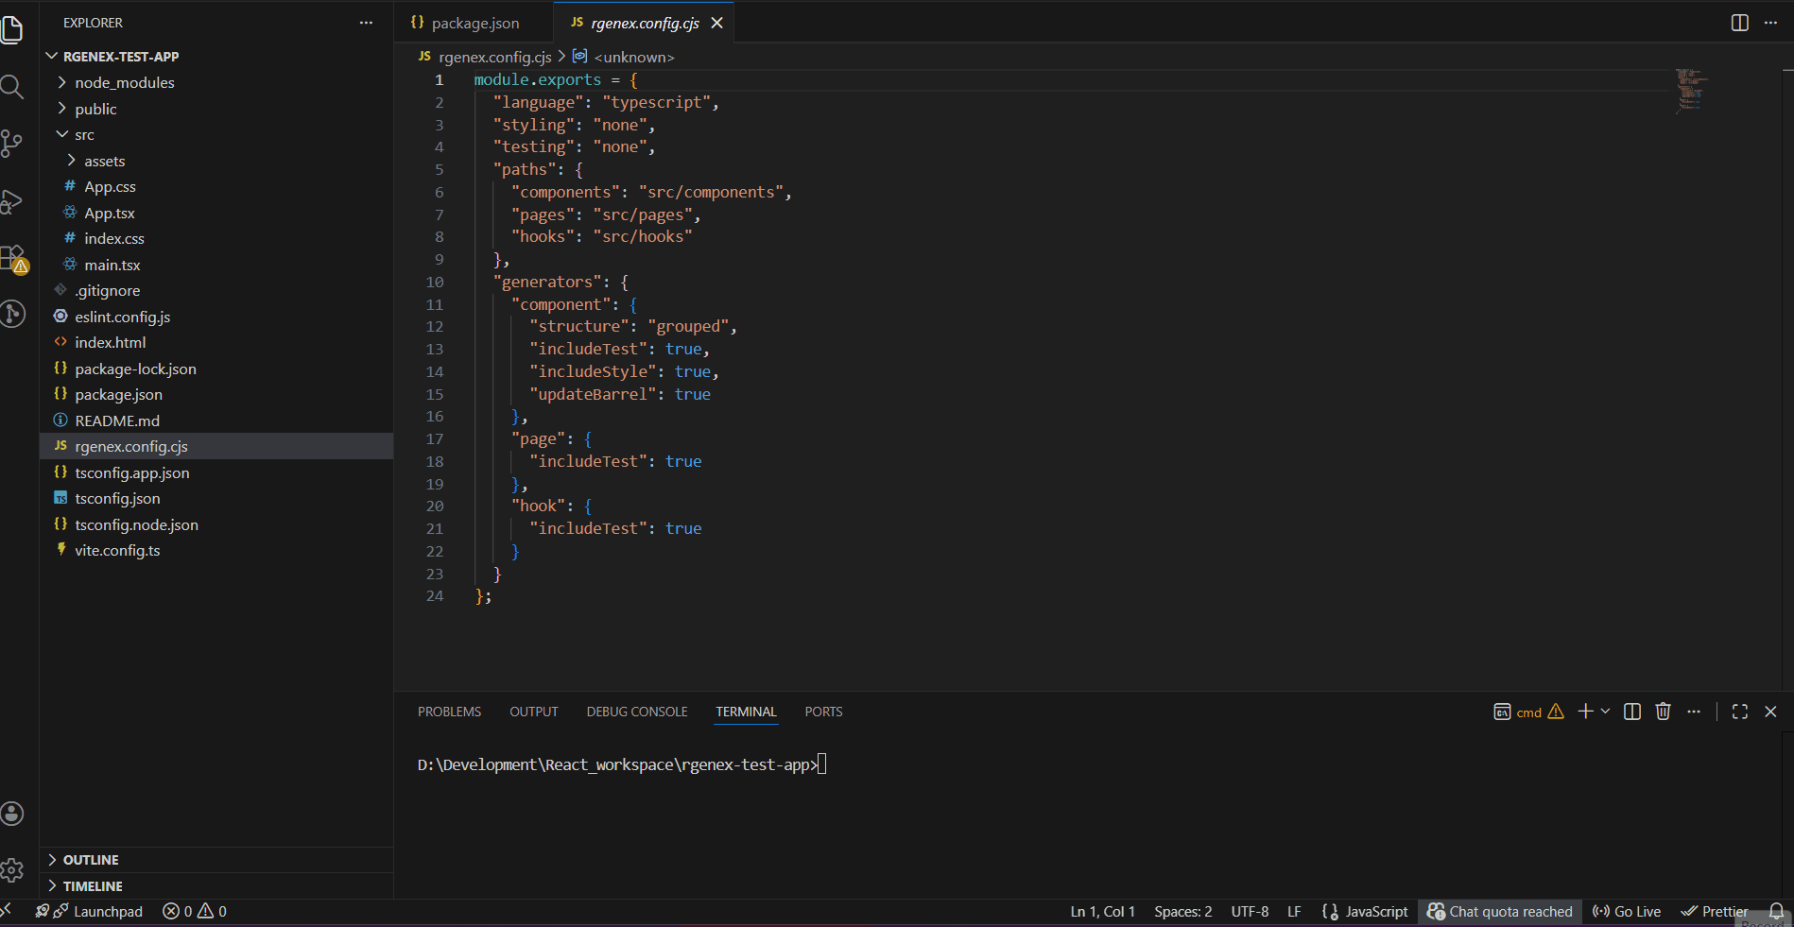Viewport: 1794px width, 927px height.
Task: Click the cmd terminal warning icon
Action: (1556, 712)
